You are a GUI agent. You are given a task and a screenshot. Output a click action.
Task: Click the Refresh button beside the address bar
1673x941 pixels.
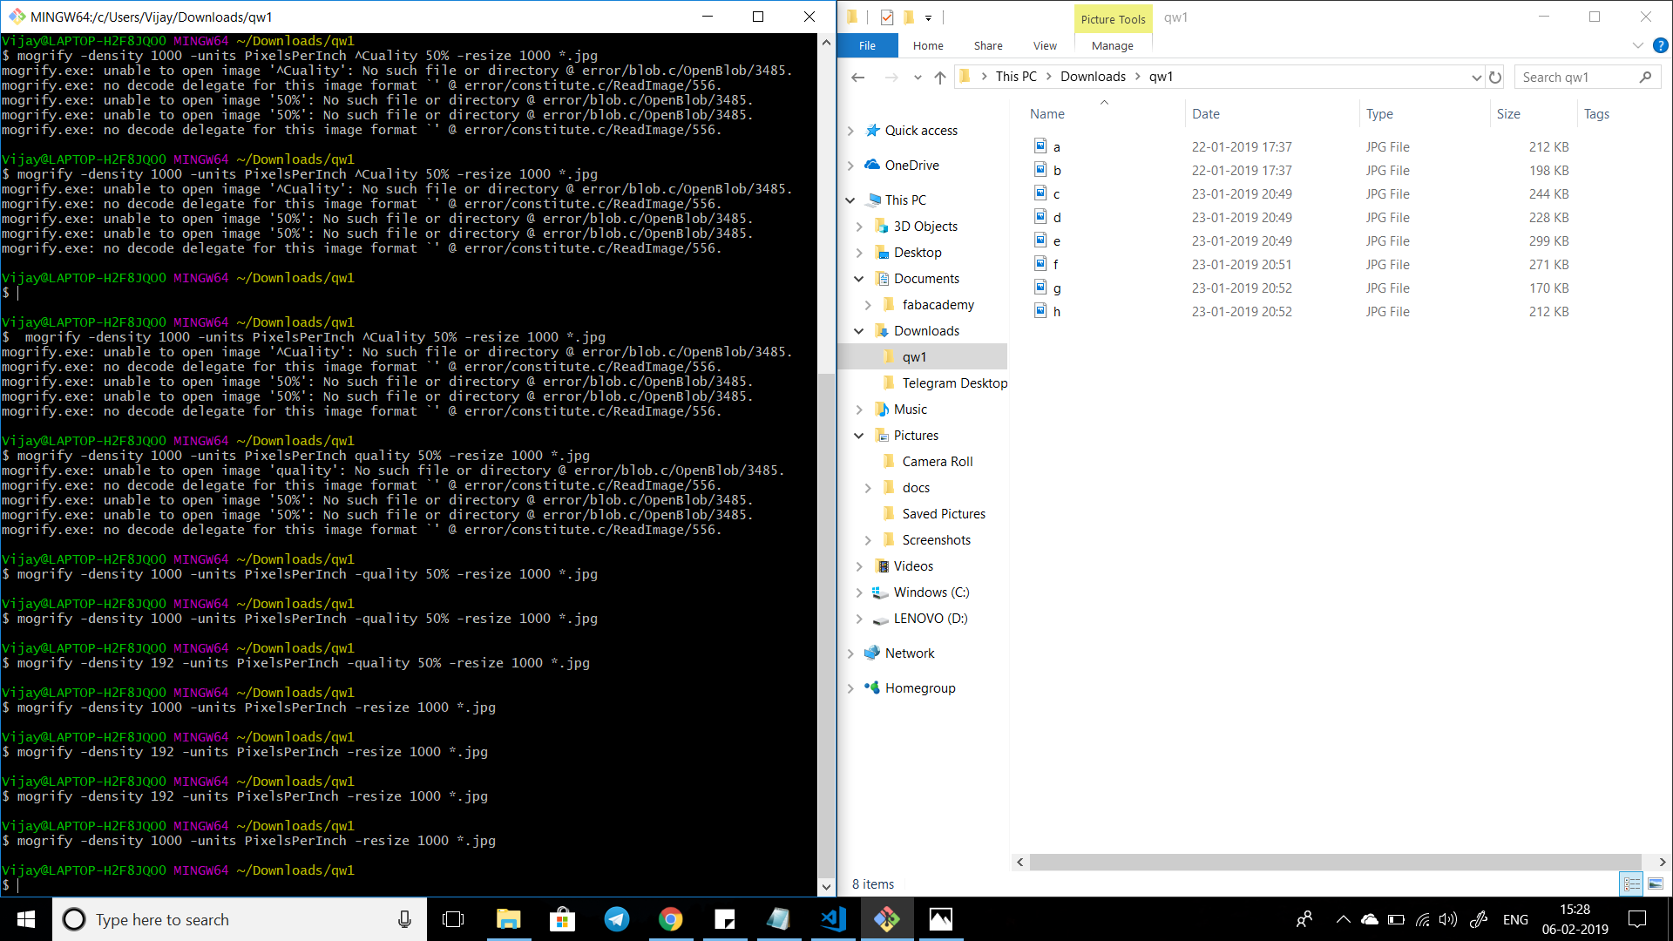[1495, 77]
